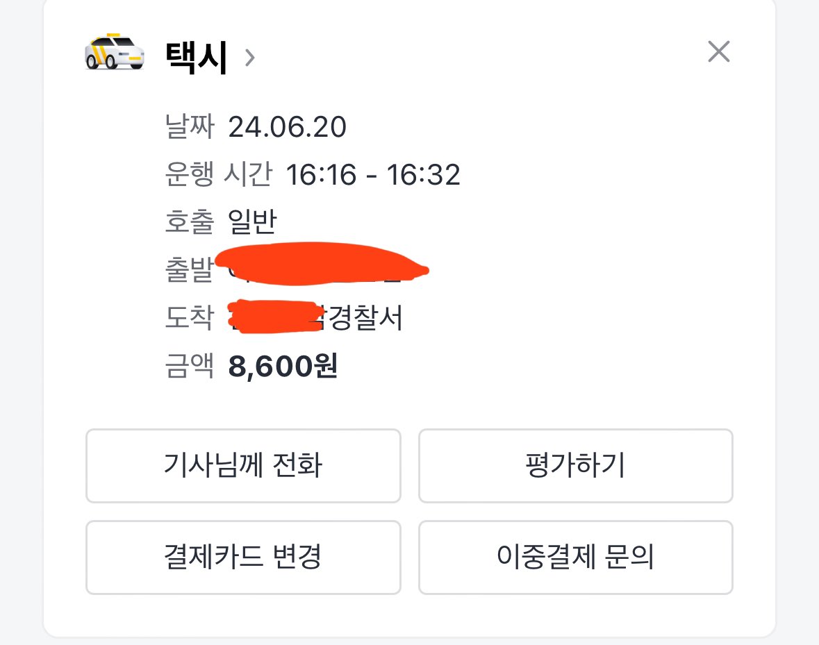Close the taxi ride detail card

coord(718,52)
